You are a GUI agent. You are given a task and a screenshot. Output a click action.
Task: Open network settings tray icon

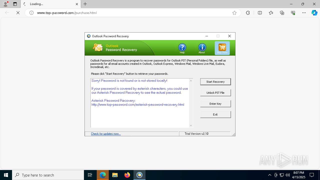click(282, 175)
